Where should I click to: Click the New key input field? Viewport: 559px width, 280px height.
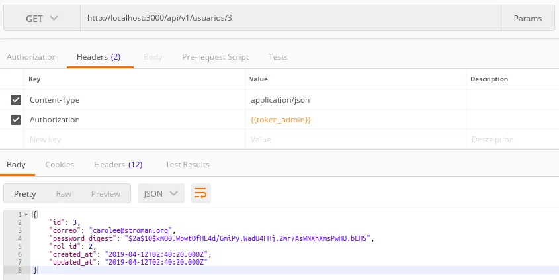tap(132, 140)
